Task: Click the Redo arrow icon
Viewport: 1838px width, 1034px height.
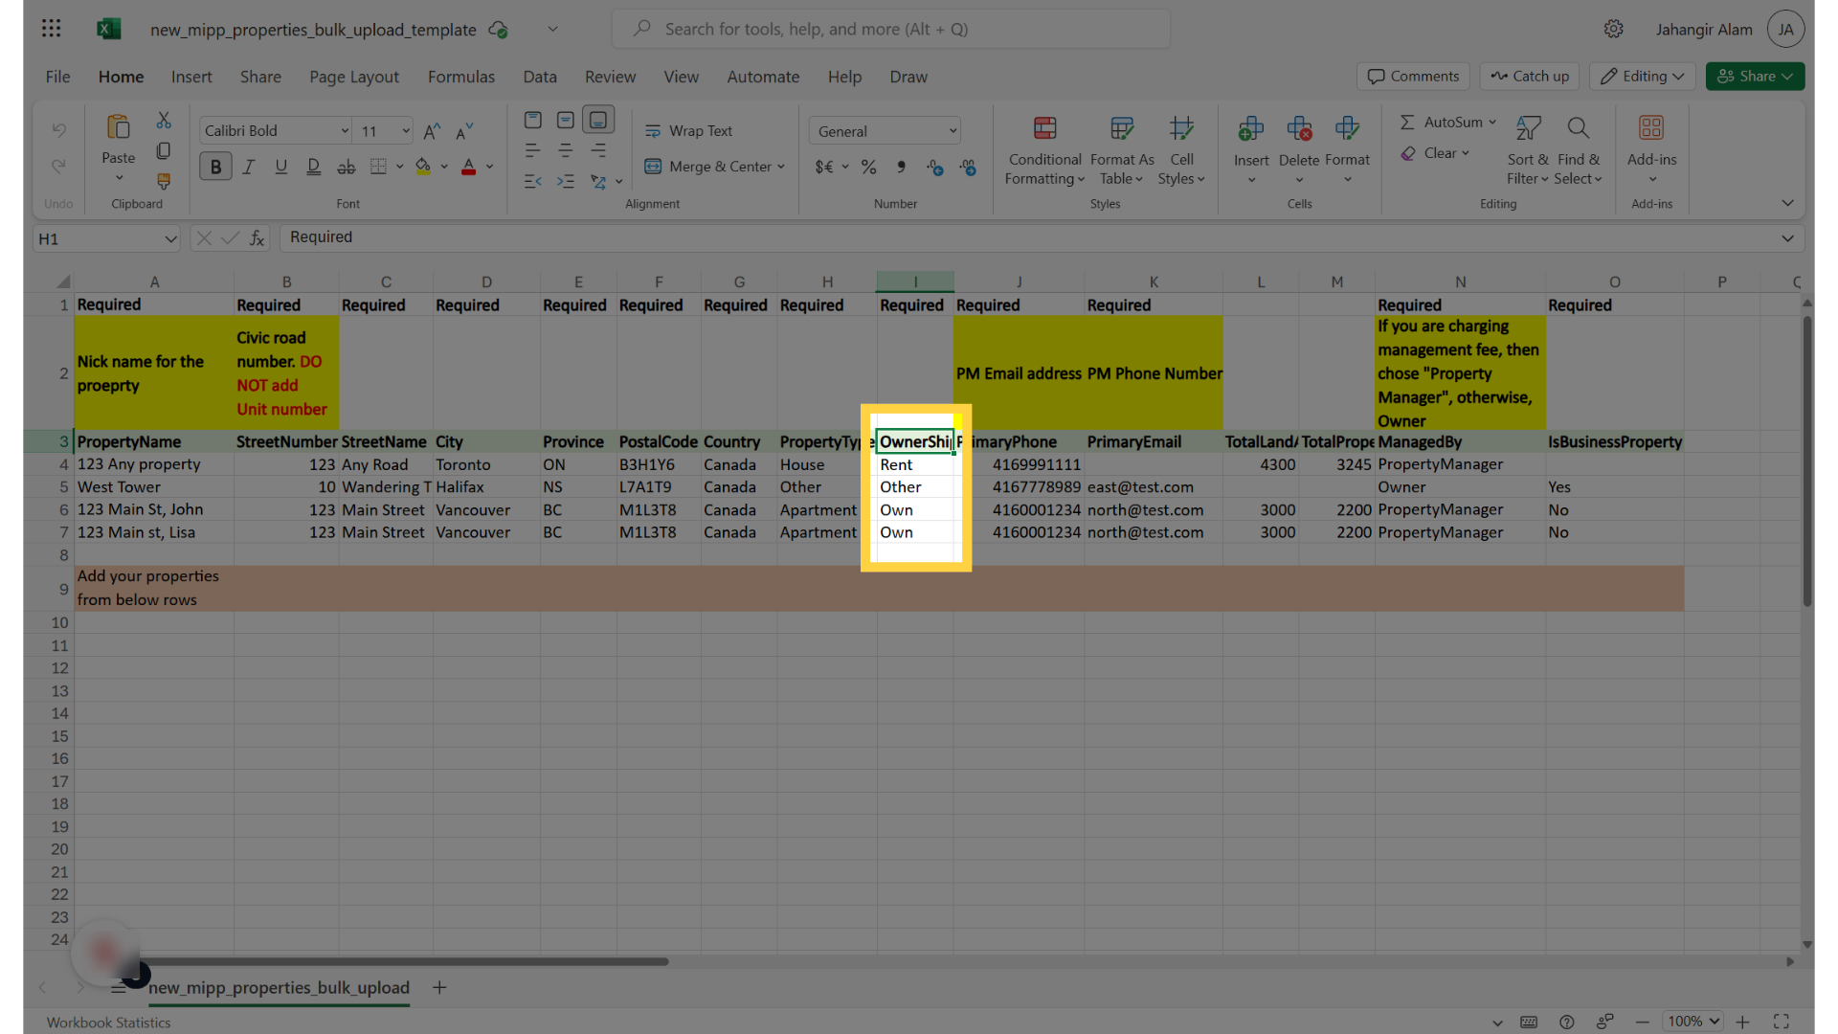Action: tap(58, 166)
